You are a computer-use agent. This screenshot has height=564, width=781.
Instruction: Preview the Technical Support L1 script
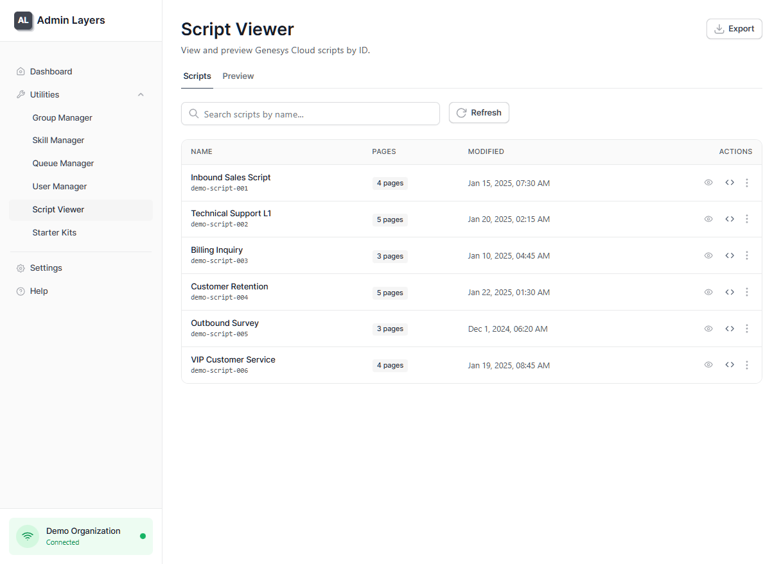[708, 219]
